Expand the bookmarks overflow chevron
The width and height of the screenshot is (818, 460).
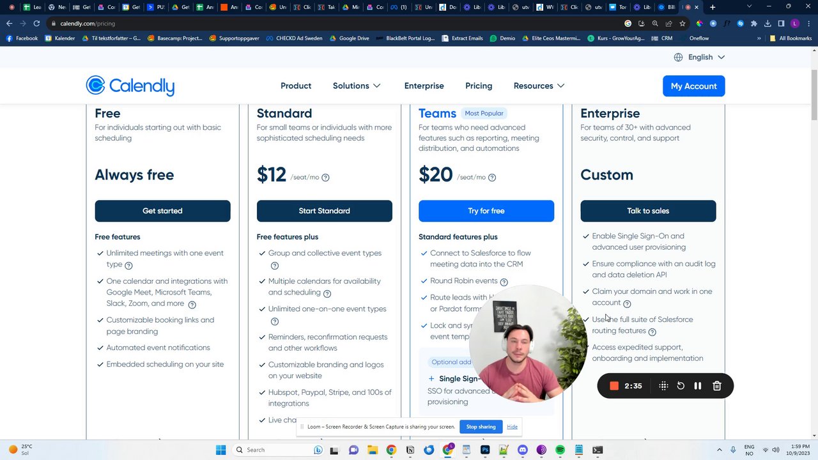(x=759, y=38)
